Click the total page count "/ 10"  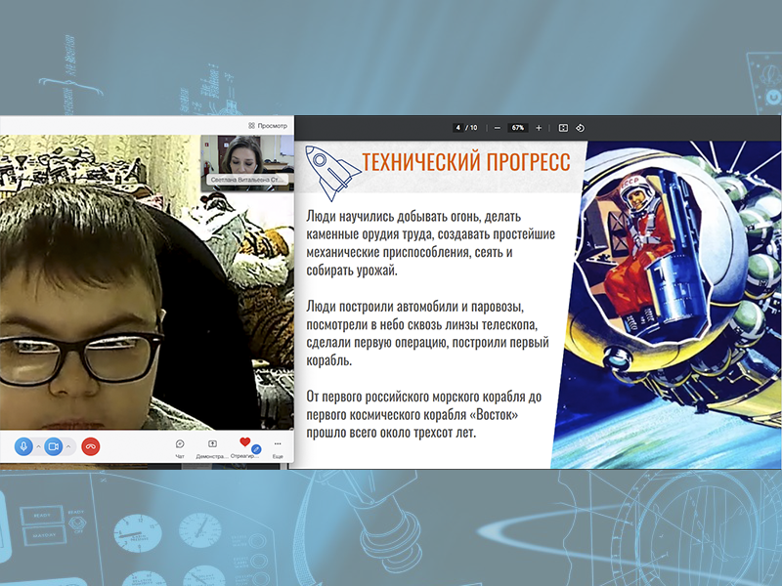(471, 128)
